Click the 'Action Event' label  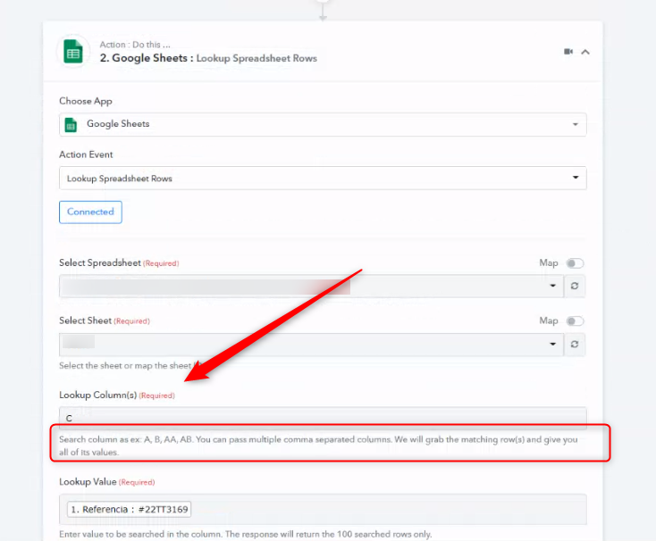point(86,154)
